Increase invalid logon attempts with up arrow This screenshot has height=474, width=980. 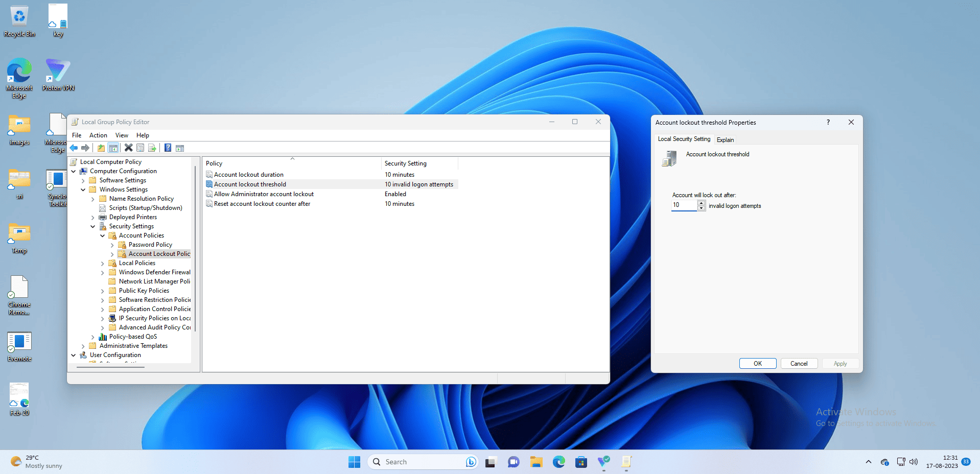(702, 203)
